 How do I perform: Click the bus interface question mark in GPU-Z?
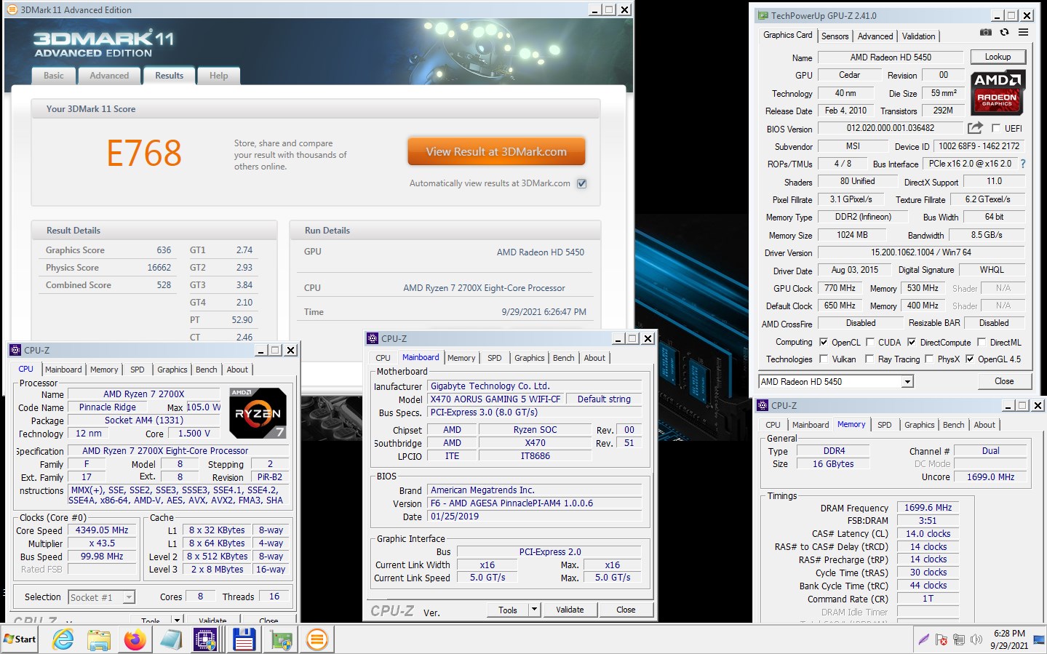1023,164
